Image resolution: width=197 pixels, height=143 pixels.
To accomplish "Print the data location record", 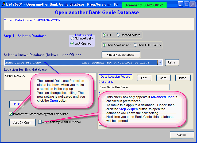I will (183, 78).
